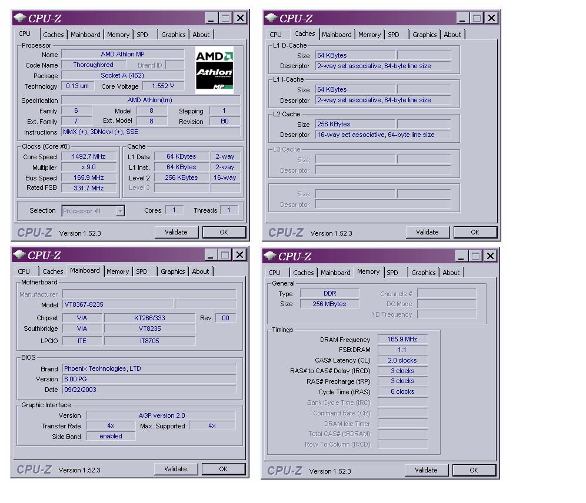Minimize the CPU tab window

pyautogui.click(x=212, y=18)
